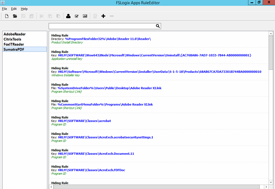
Task: Open the Help menu
Action: click(x=24, y=9)
